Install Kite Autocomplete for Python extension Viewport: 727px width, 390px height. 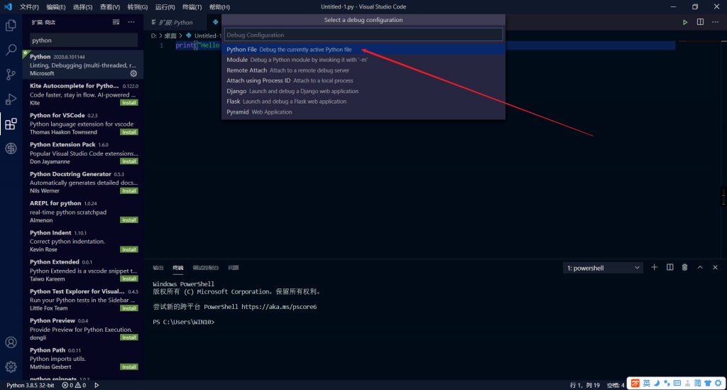point(129,102)
